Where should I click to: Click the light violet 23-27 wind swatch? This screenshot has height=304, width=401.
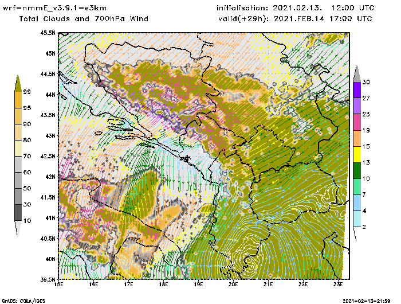coord(357,106)
